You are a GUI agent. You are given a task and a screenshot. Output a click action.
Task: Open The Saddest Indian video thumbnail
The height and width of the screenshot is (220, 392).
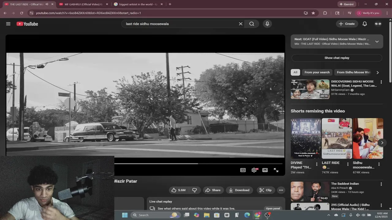[x=310, y=191]
